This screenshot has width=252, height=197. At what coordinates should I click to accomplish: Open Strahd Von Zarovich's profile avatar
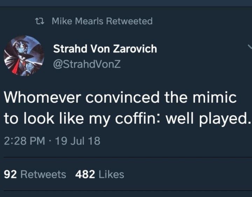(24, 56)
